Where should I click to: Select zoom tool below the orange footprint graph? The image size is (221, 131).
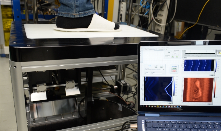point(210,104)
